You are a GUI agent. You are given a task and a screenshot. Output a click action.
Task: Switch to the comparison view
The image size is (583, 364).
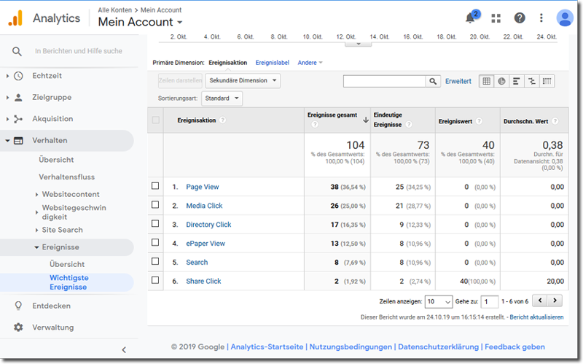[532, 81]
